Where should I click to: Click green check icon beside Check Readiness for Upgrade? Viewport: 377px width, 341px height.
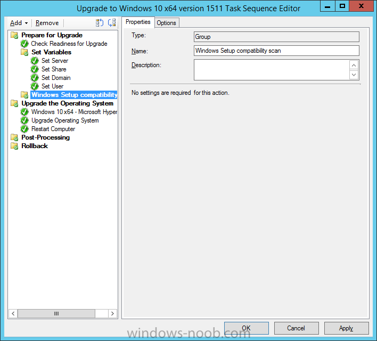tap(24, 44)
